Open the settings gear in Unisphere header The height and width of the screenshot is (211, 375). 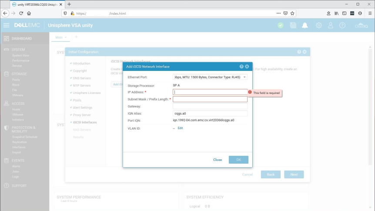[318, 25]
